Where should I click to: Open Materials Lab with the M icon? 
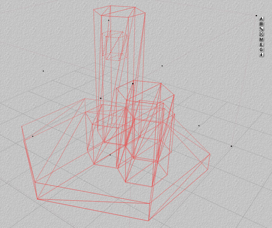coord(261,39)
